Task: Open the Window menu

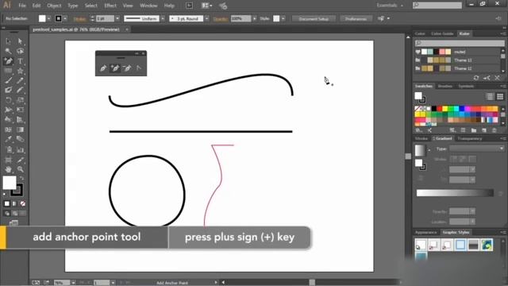Action: pos(148,6)
